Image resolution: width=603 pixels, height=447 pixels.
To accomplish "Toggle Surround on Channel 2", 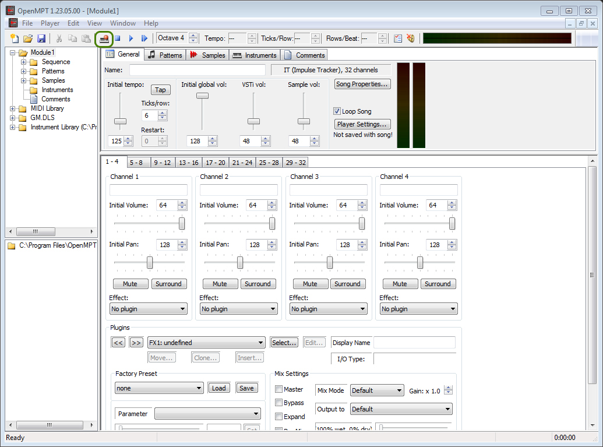I will 258,284.
